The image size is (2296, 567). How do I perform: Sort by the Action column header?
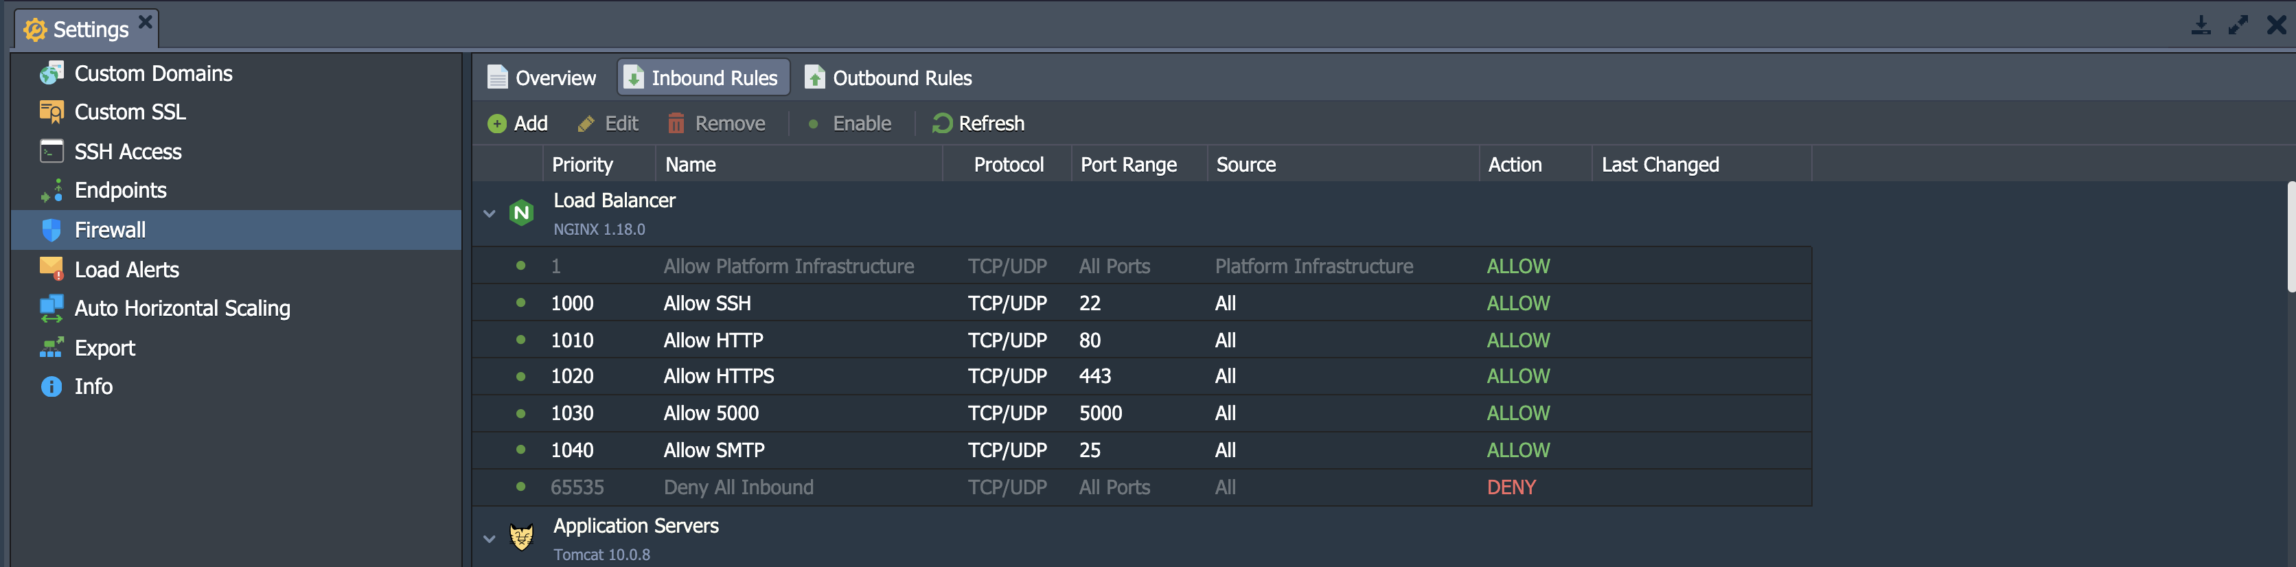click(x=1536, y=165)
